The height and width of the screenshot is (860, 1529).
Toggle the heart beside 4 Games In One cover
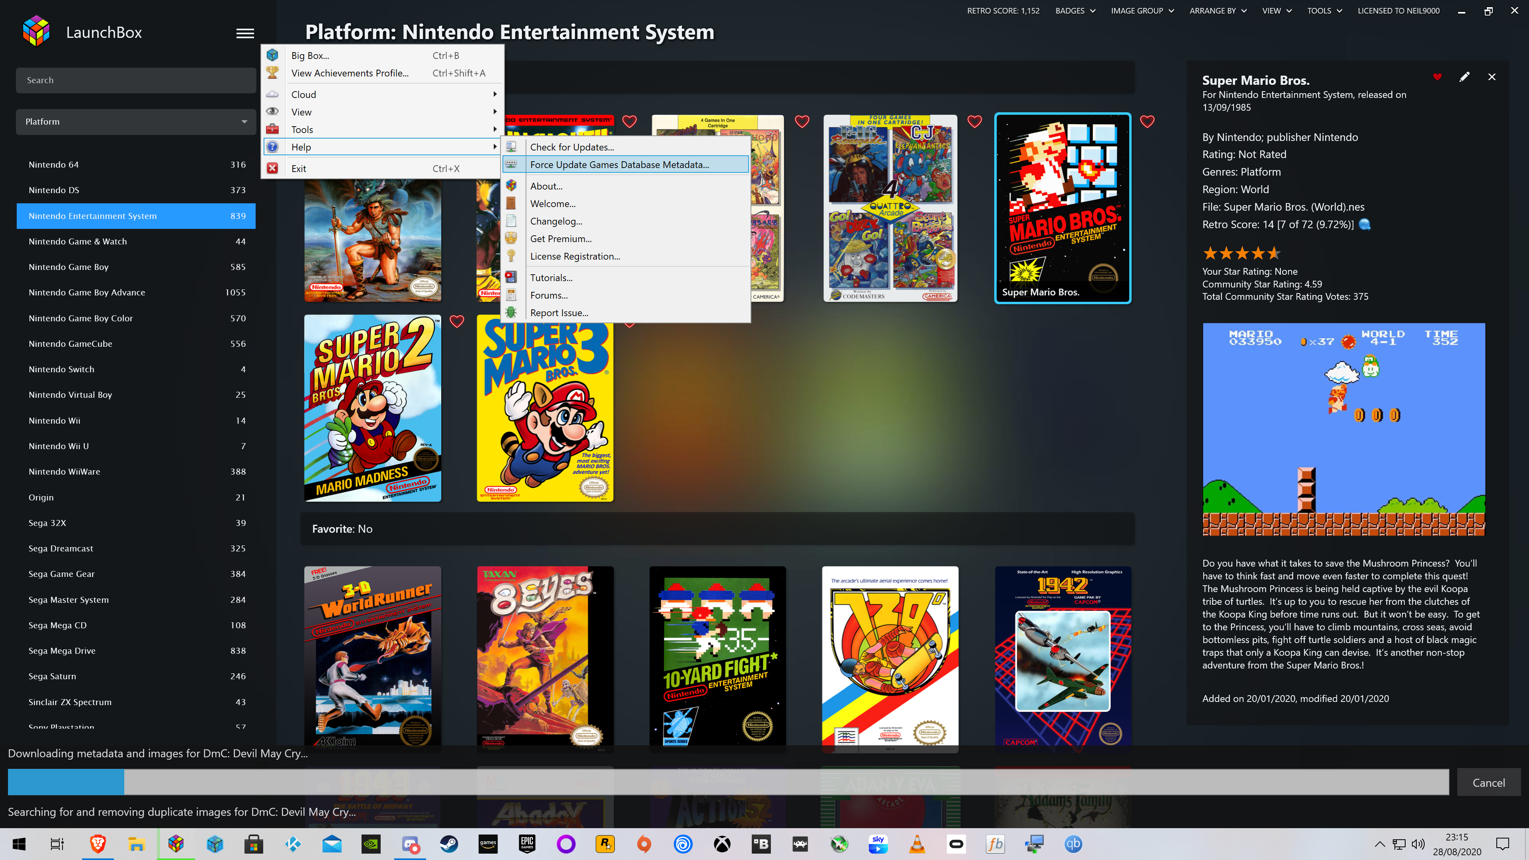pyautogui.click(x=802, y=121)
